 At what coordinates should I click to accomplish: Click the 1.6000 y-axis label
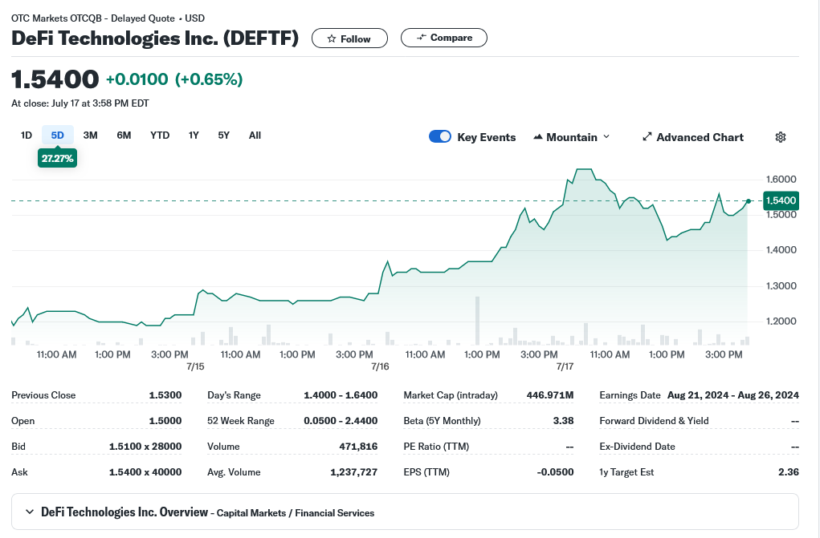(781, 179)
